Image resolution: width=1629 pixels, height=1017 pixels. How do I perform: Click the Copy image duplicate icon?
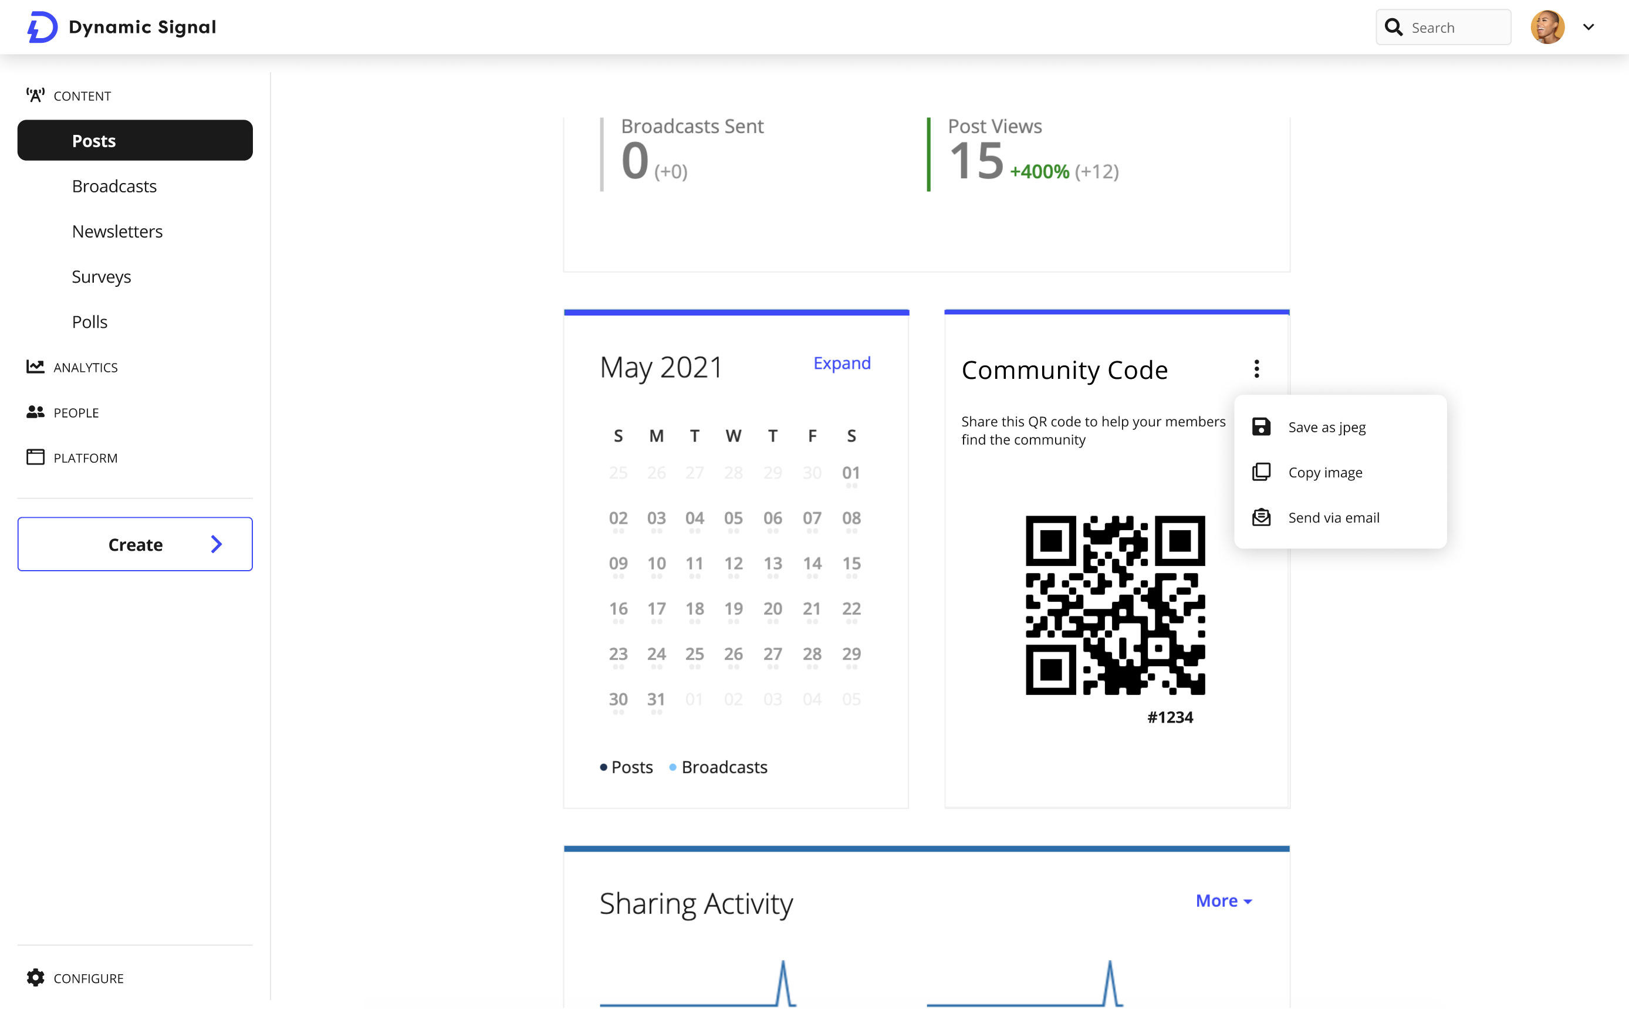1261,472
